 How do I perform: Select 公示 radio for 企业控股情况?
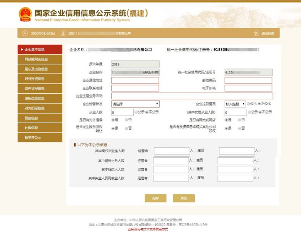pos(248,104)
